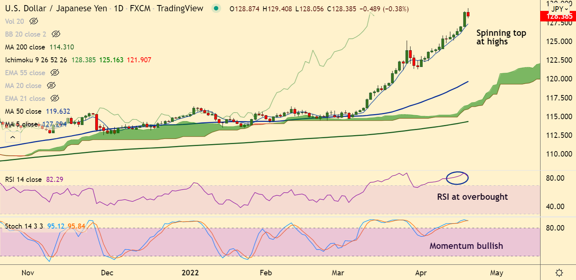Click the MA 200 value 114.310
Viewport: 576px width, 280px height.
point(62,47)
